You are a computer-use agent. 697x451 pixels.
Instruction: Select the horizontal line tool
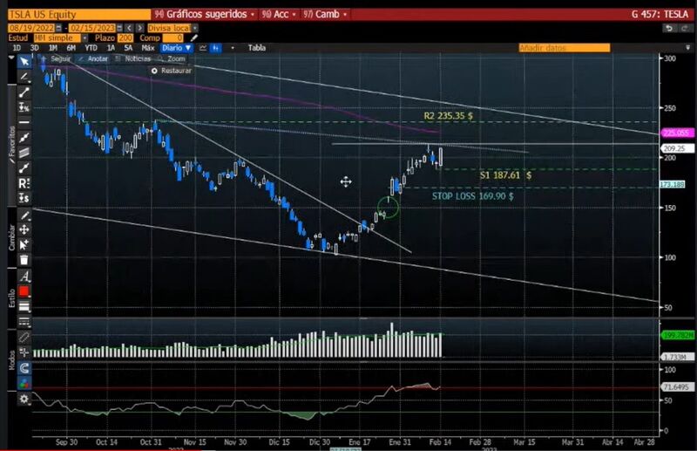pyautogui.click(x=24, y=122)
